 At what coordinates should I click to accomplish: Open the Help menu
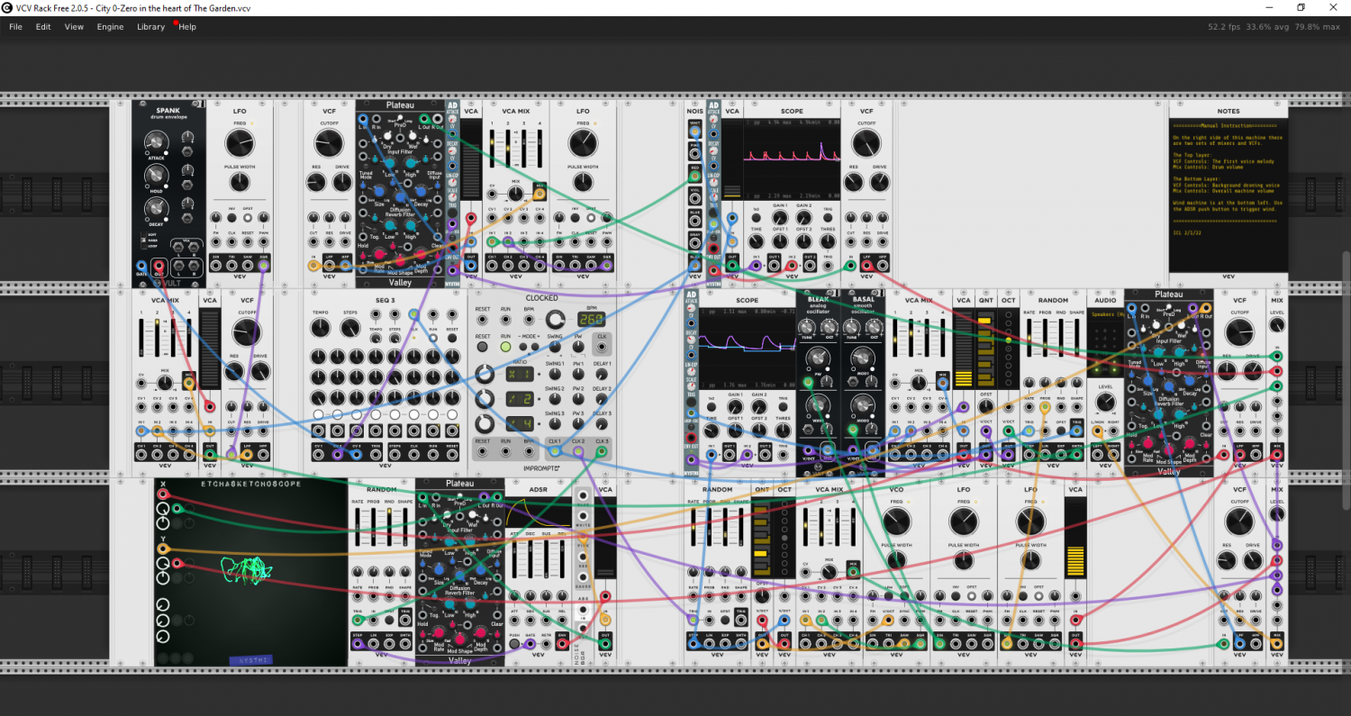(x=187, y=27)
